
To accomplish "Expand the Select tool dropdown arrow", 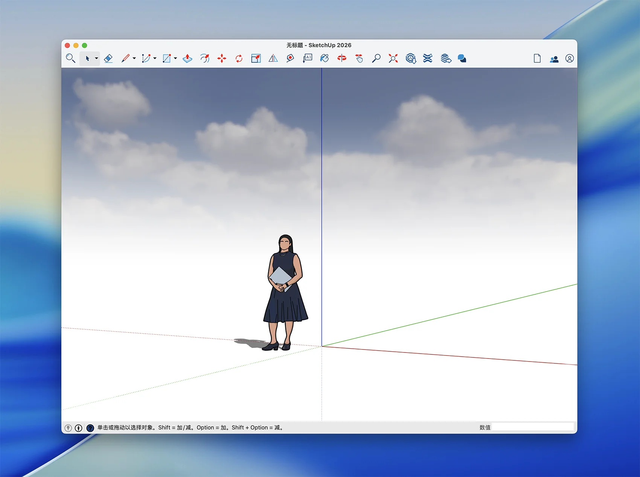I will 96,58.
